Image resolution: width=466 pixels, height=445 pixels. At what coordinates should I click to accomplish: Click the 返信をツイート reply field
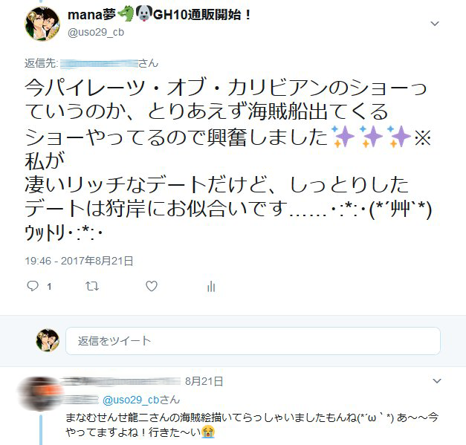[x=253, y=341]
